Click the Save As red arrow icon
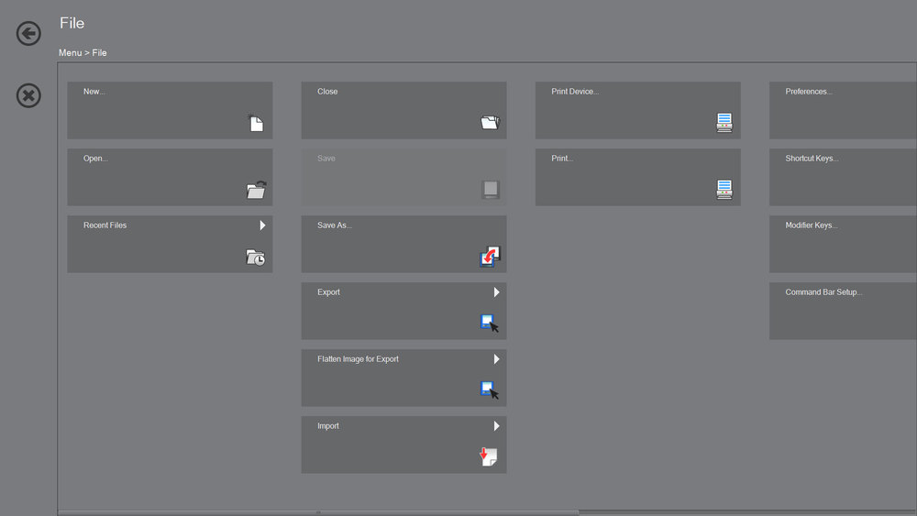 (x=490, y=257)
